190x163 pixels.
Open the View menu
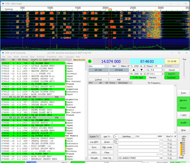(9, 57)
